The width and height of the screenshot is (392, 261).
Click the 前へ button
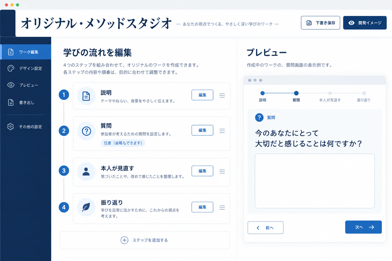265,228
